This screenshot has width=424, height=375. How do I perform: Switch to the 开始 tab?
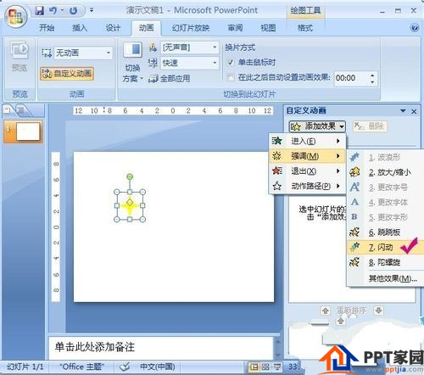click(x=47, y=28)
